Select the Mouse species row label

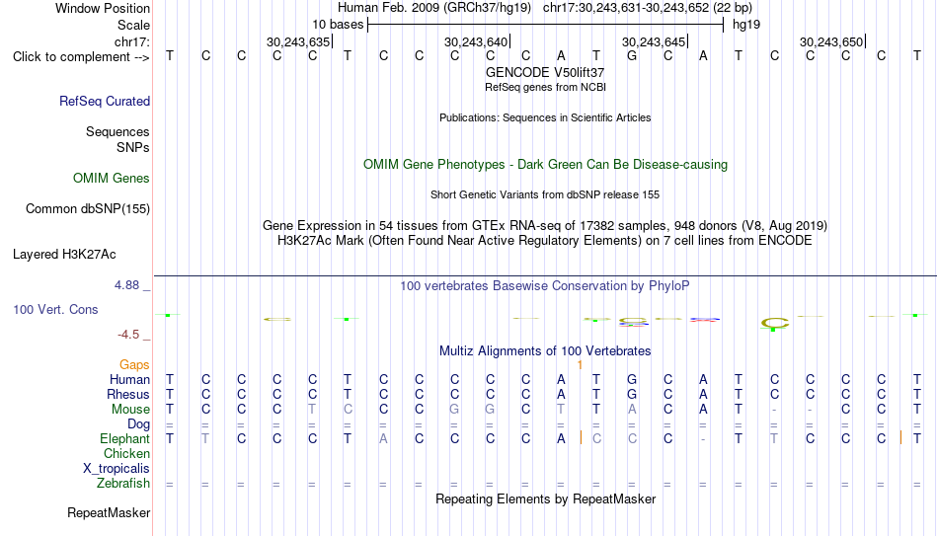[x=131, y=410]
